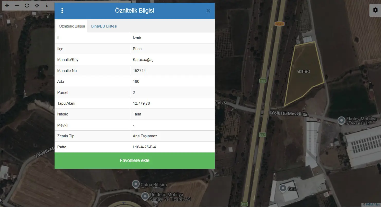Click the Karacaağaç value cell
The width and height of the screenshot is (381, 207).
[x=172, y=60]
